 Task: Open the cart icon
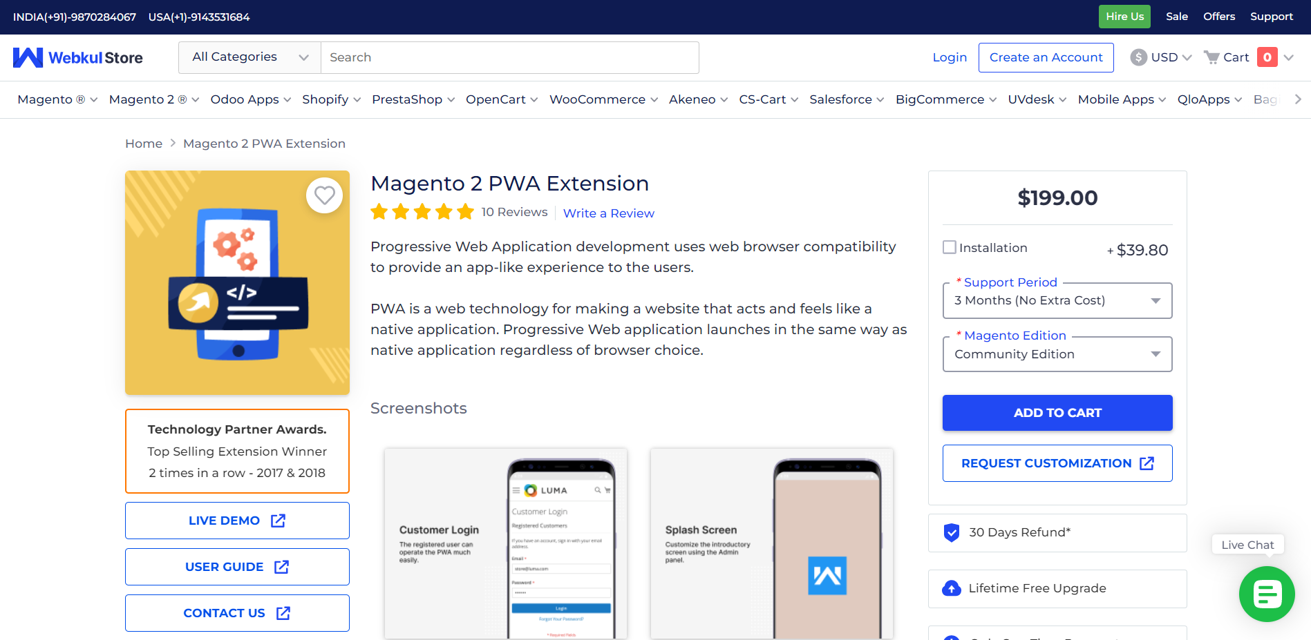click(x=1211, y=57)
